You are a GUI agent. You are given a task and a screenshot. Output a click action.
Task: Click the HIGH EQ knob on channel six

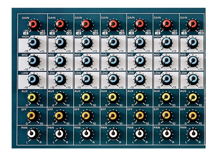point(167,43)
